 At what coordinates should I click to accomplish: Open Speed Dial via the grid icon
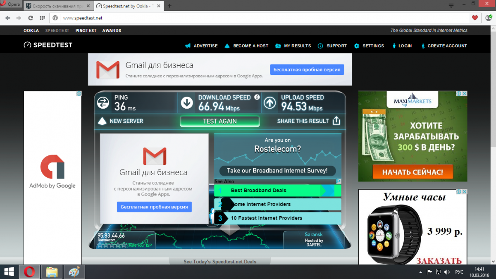(42, 18)
